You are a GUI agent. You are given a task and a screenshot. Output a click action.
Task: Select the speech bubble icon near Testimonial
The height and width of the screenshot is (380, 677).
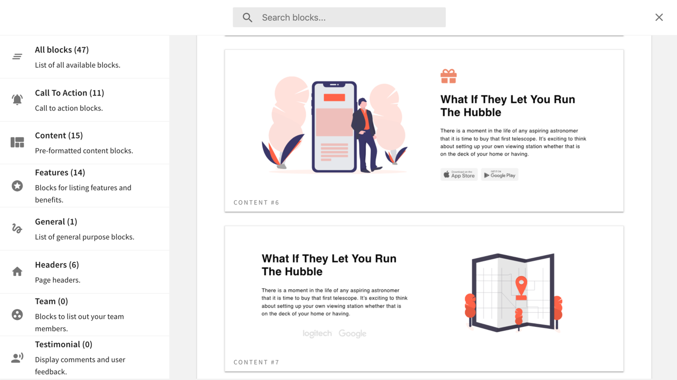[17, 357]
